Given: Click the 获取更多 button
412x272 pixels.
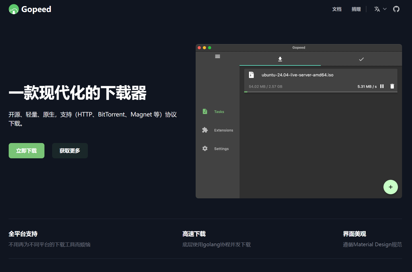Looking at the screenshot, I should [x=70, y=151].
